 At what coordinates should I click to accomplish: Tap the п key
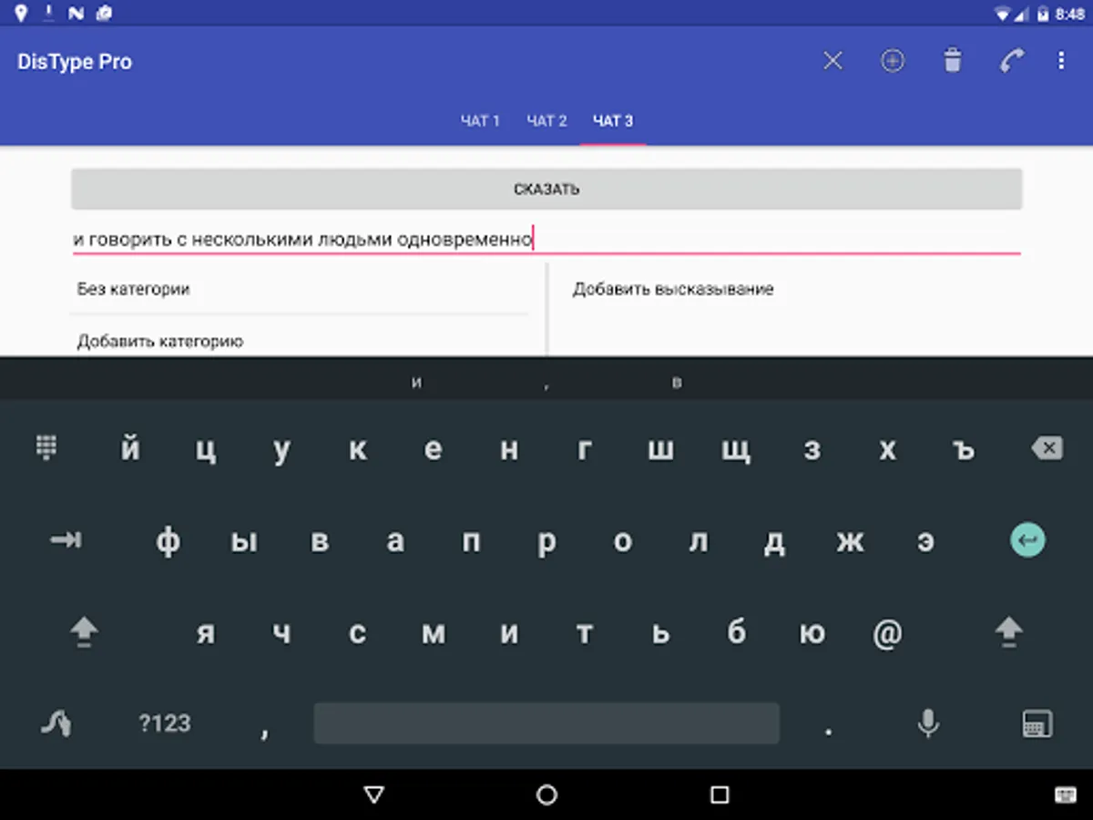(x=471, y=541)
